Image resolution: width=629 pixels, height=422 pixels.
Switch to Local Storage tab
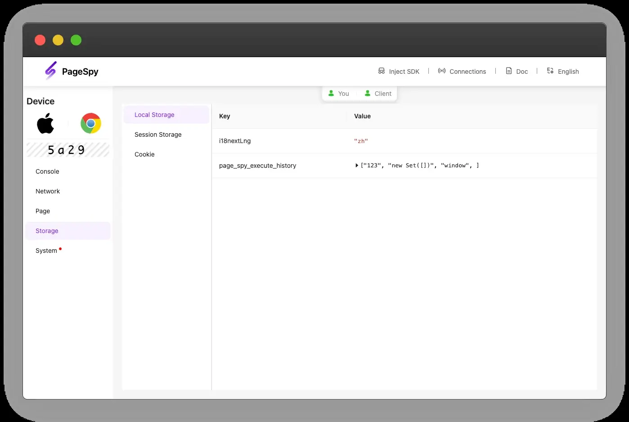(166, 115)
